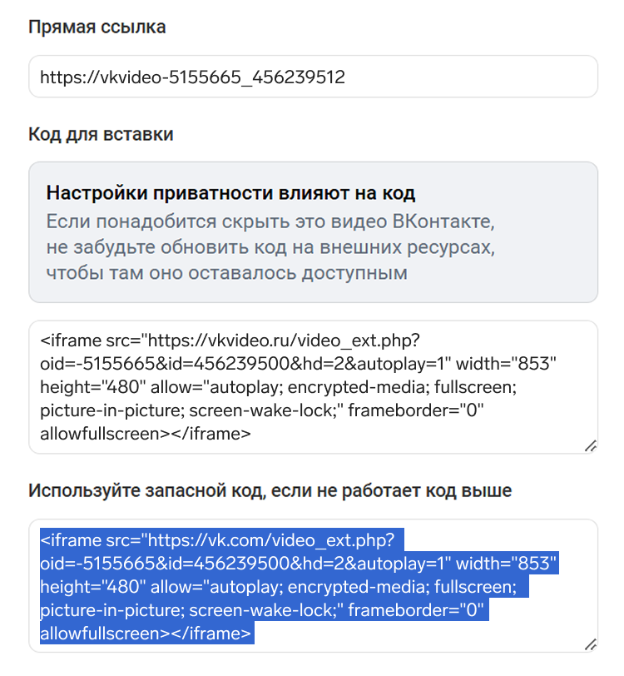Click inside the vkvideo.ru iframe embed code textarea

pos(313,387)
